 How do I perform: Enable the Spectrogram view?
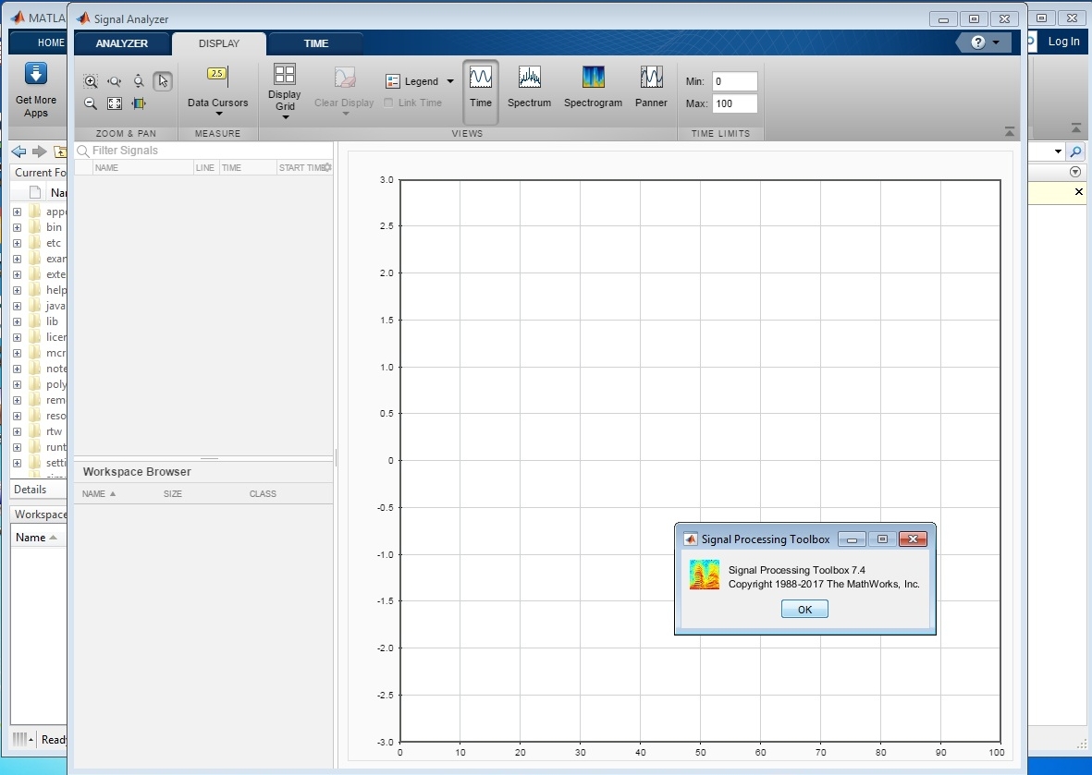[593, 86]
